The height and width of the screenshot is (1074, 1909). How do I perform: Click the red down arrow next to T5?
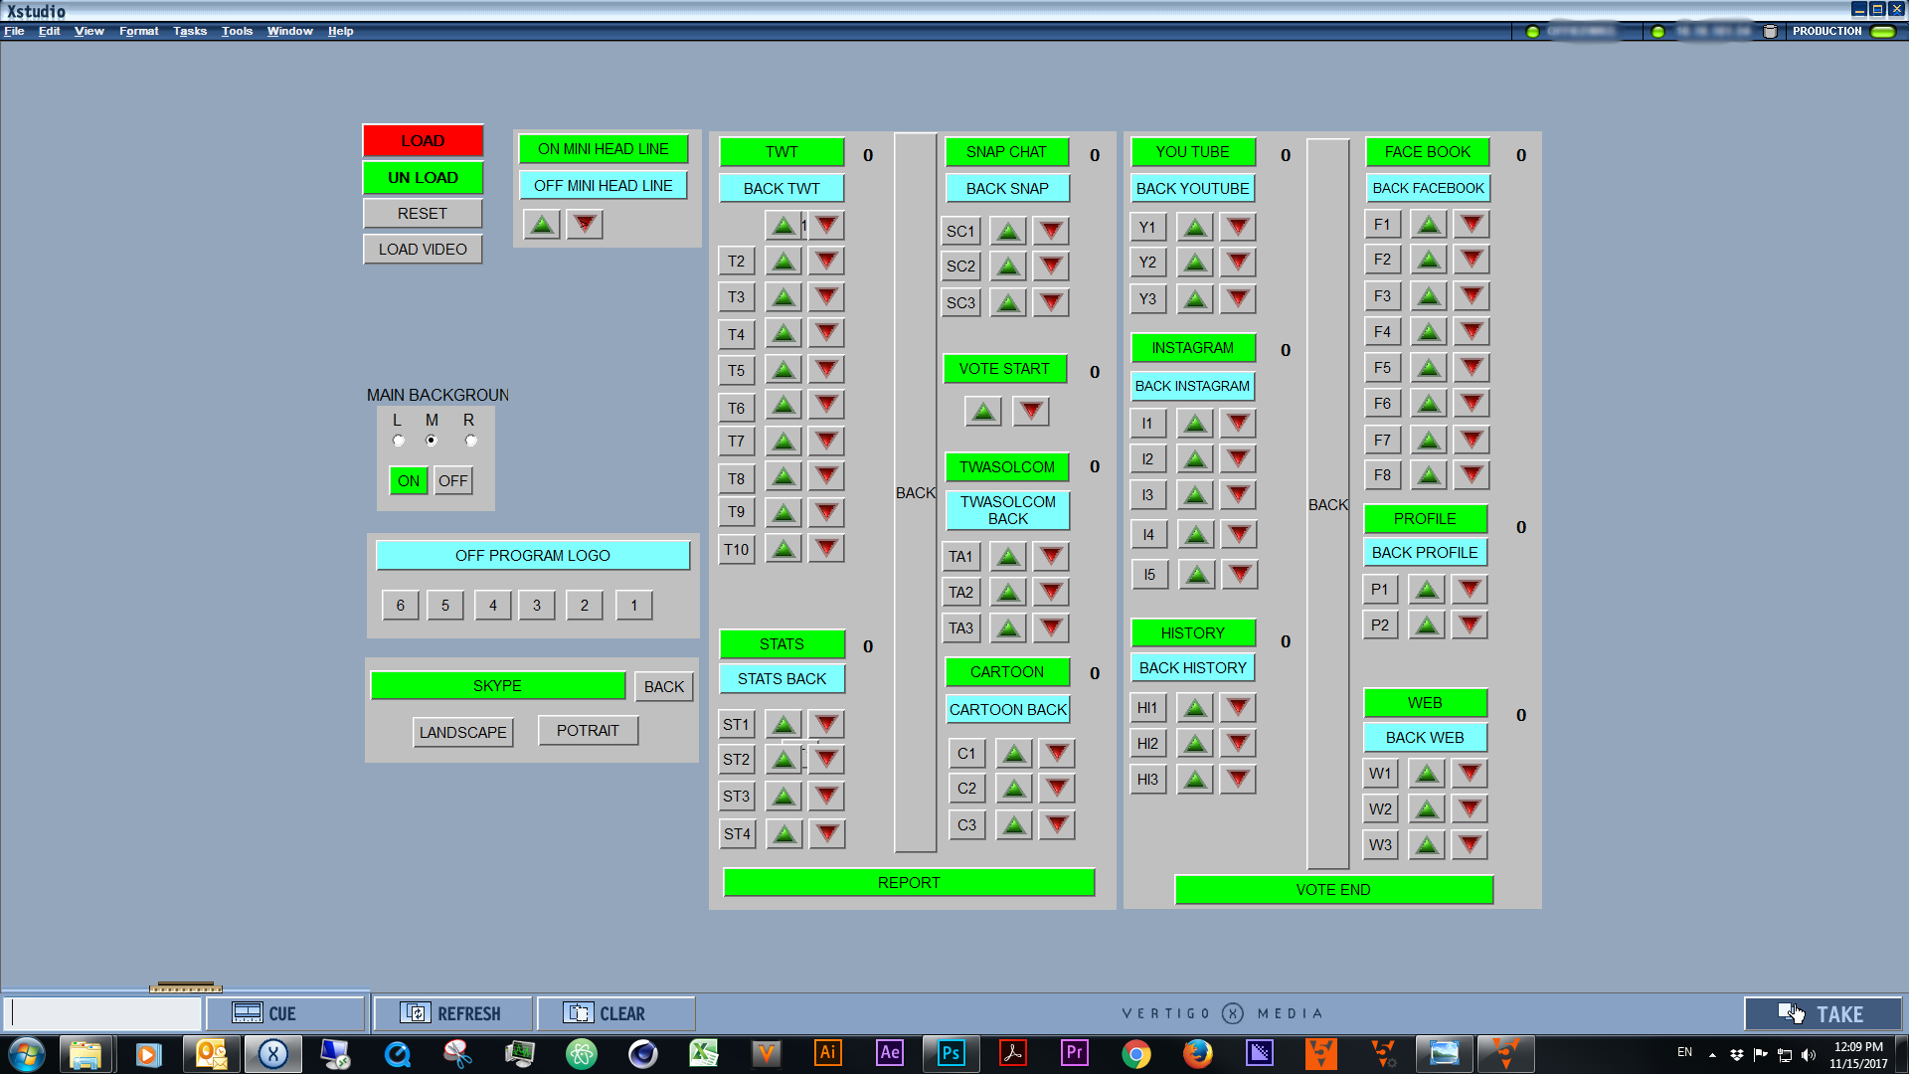pos(826,370)
